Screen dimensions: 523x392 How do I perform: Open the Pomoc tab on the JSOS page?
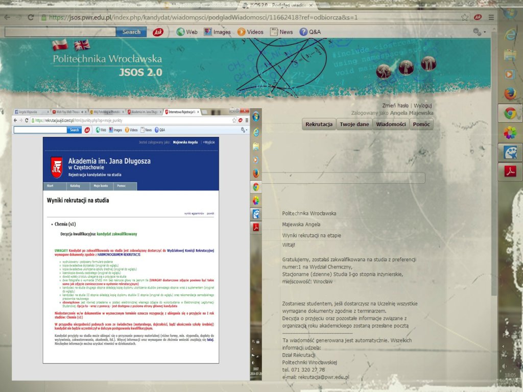pyautogui.click(x=421, y=125)
